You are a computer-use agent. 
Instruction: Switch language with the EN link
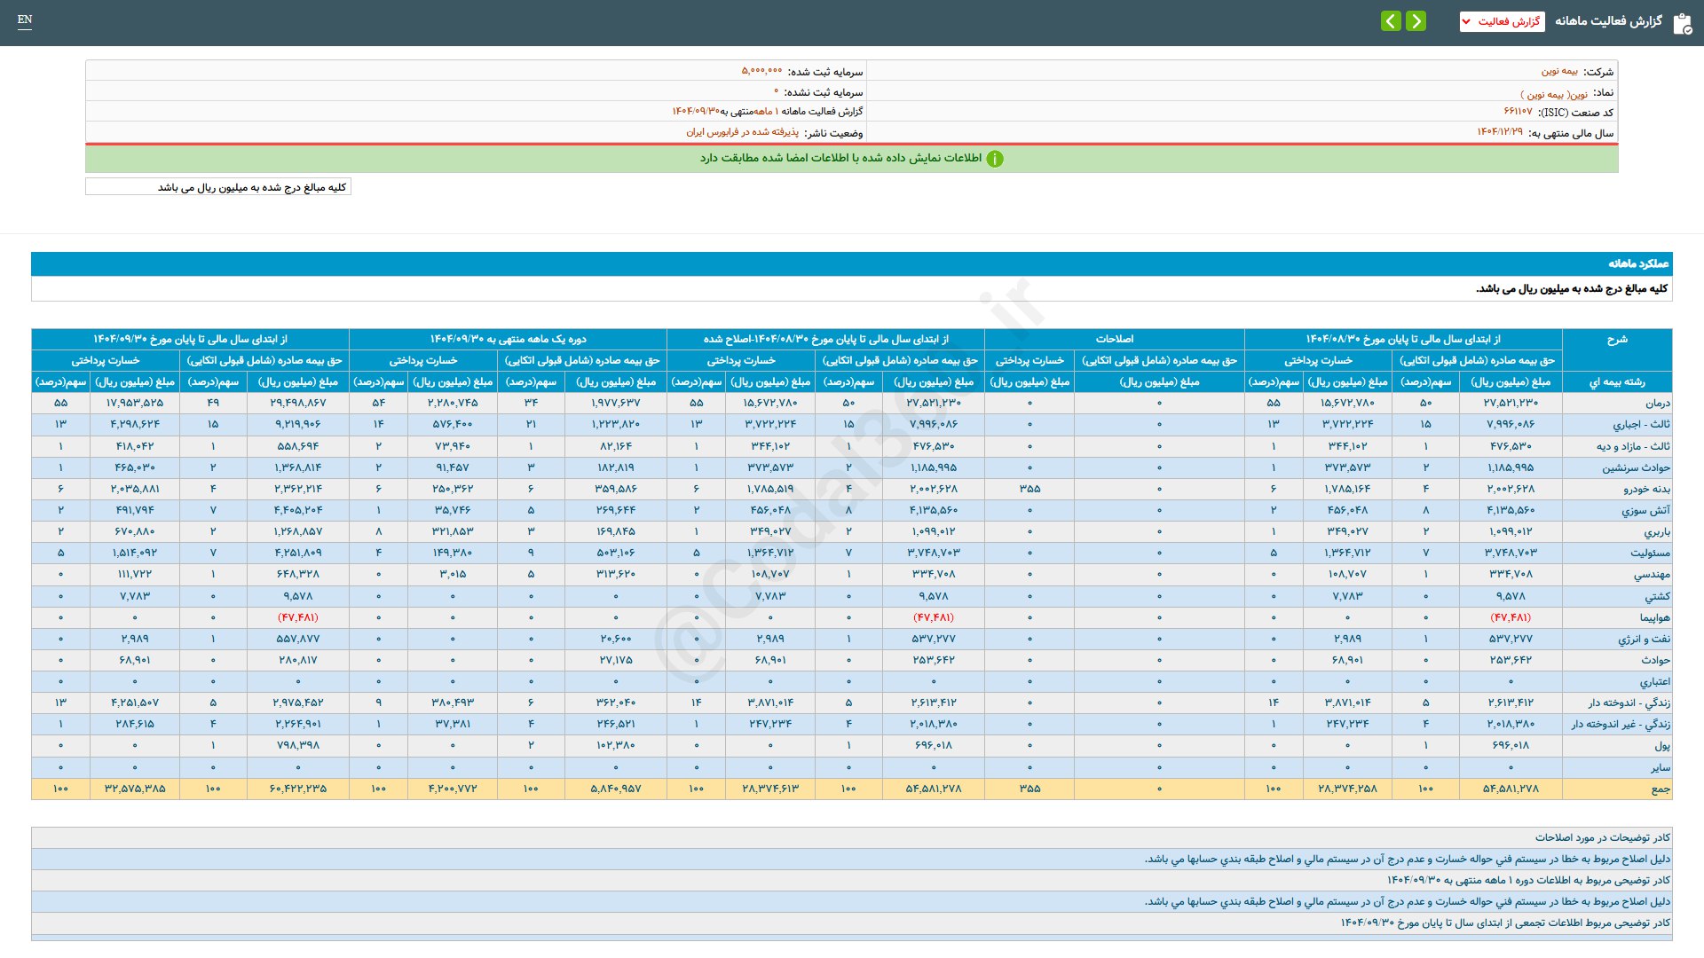click(x=25, y=20)
